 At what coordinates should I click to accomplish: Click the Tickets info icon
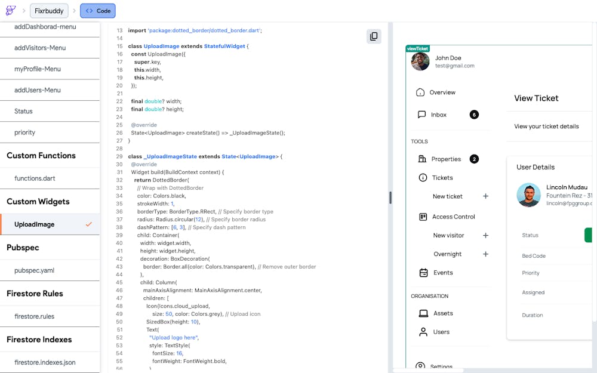423,178
